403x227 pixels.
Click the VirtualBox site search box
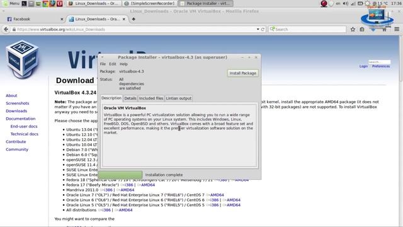click(379, 62)
